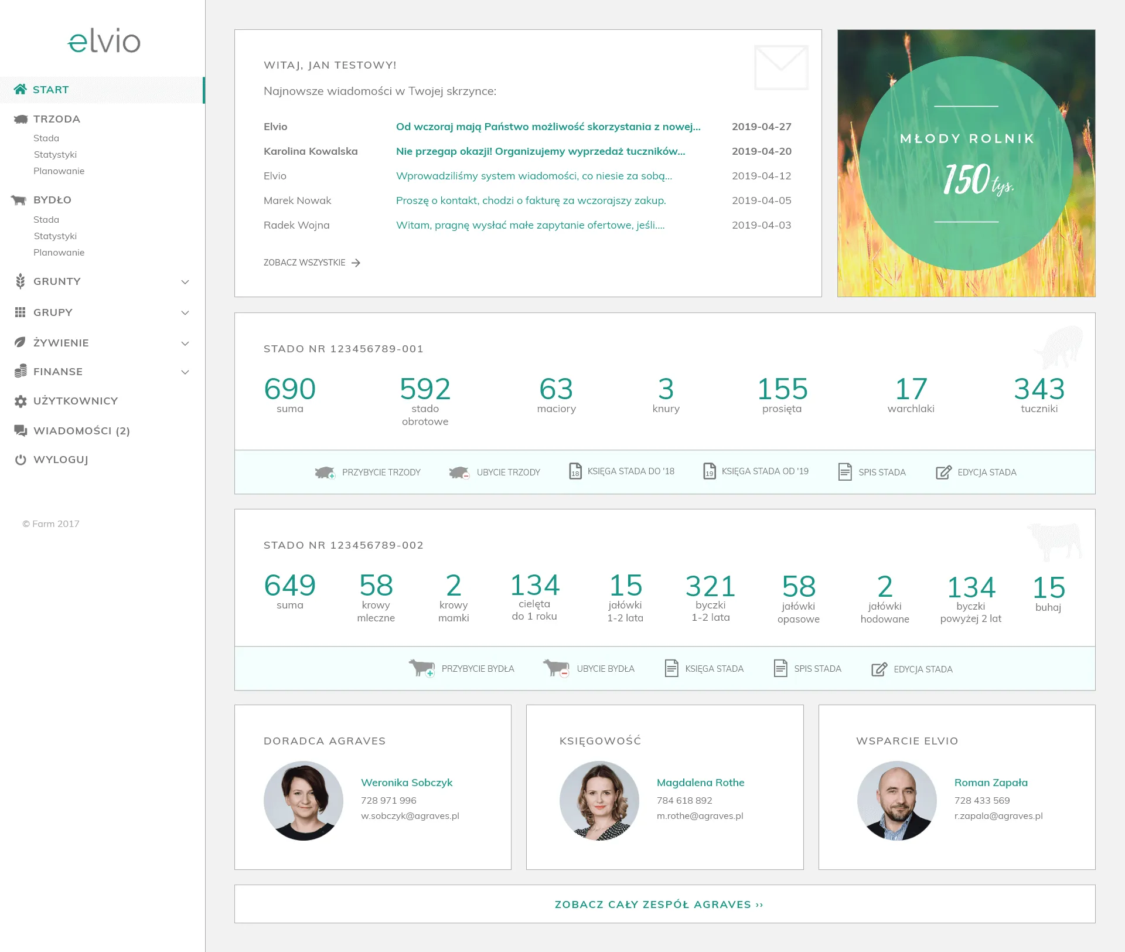
Task: Click the pencil edit icon for pig herd EDYCJA STADA
Action: [943, 472]
